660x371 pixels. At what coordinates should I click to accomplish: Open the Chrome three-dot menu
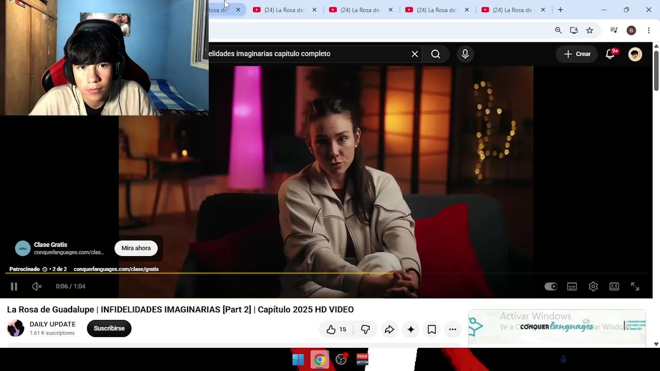click(649, 30)
